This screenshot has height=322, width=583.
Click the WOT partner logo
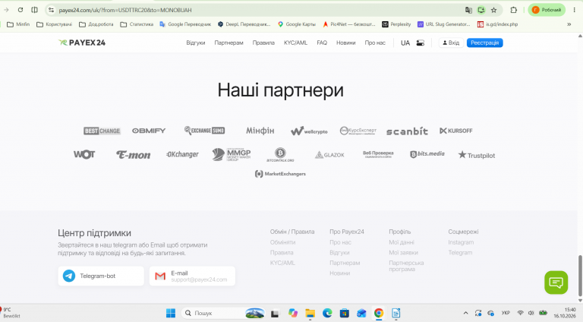coord(84,154)
